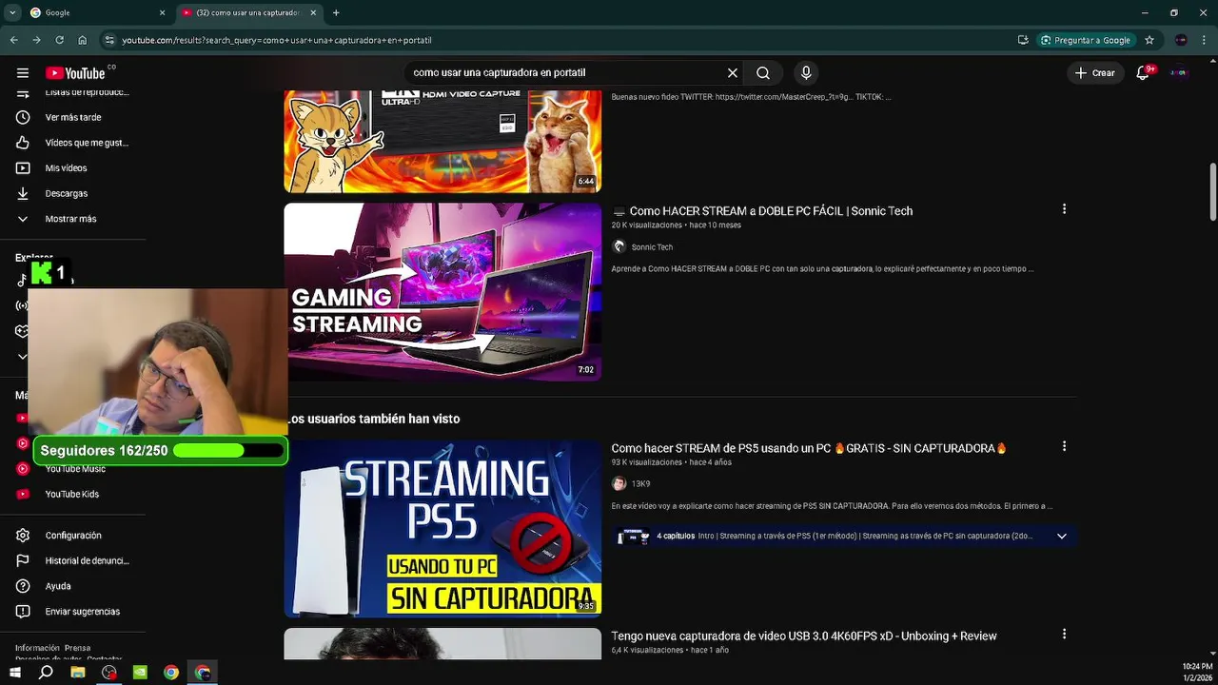Open the Ver más tarde clock icon

23,117
